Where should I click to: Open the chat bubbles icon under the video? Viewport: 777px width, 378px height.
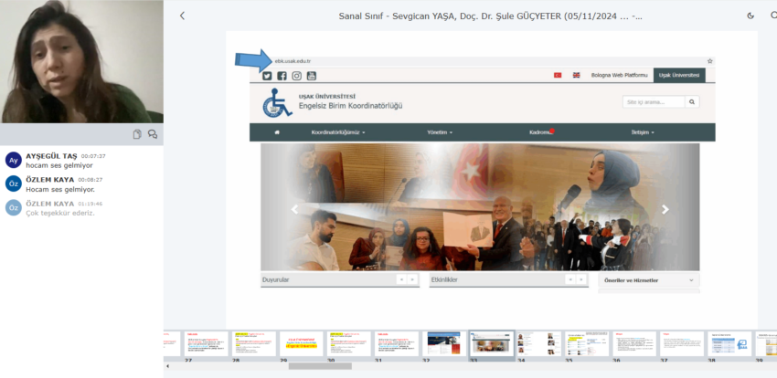tap(153, 134)
